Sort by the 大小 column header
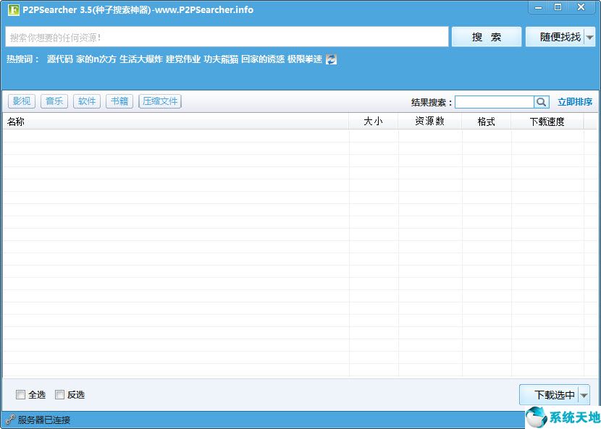The height and width of the screenshot is (429, 601). point(374,122)
